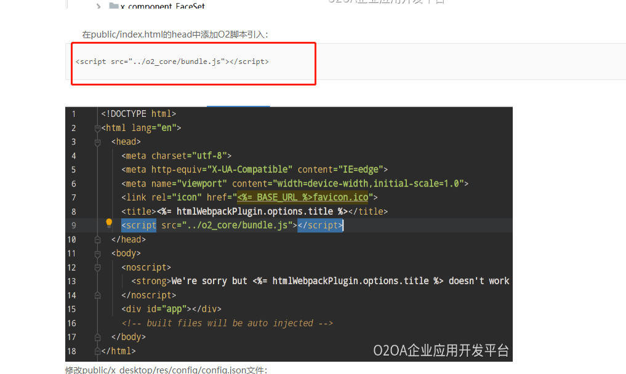This screenshot has height=374, width=626.
Task: Collapse the body fold marker on line 11
Action: (x=97, y=253)
